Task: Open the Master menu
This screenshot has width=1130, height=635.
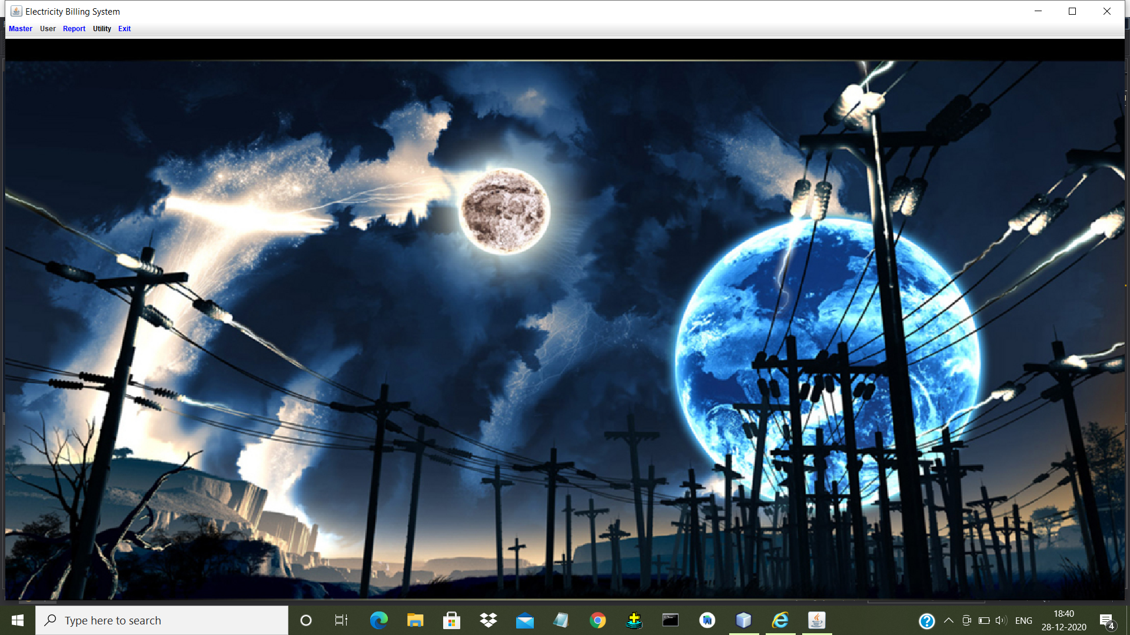Action: (21, 28)
